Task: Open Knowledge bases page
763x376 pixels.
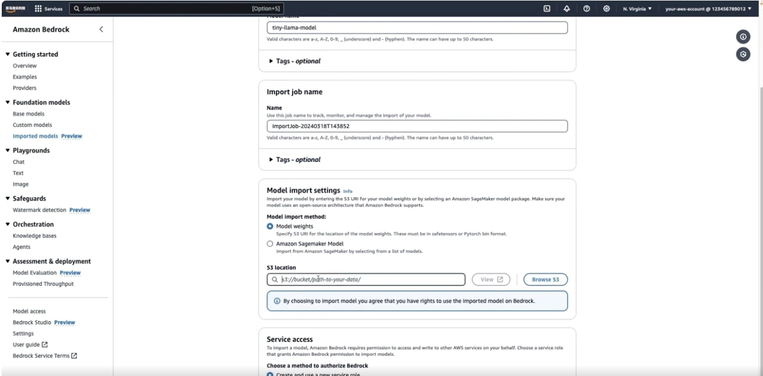Action: tap(35, 236)
